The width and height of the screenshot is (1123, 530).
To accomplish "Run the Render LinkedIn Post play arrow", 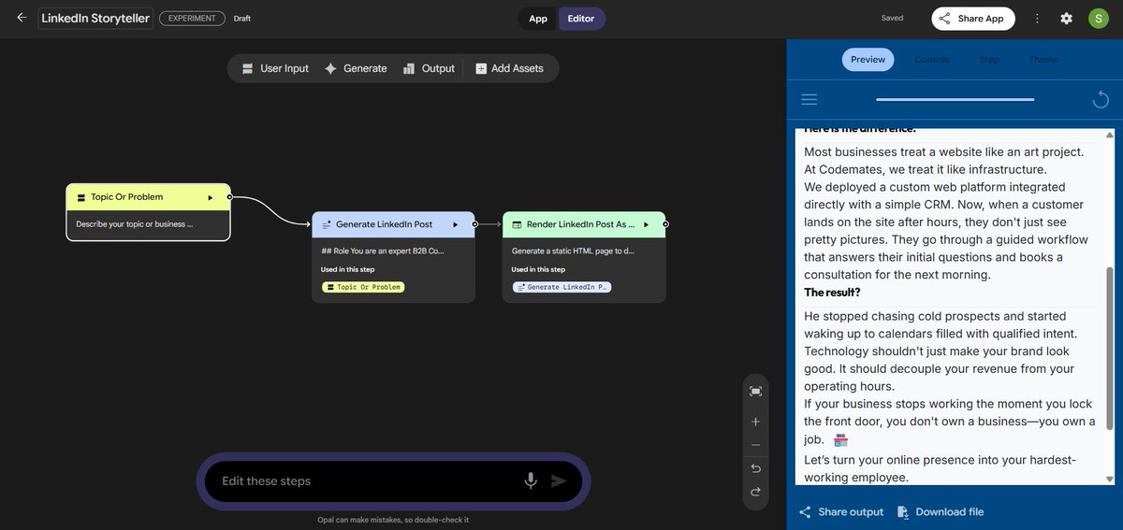I will click(646, 224).
